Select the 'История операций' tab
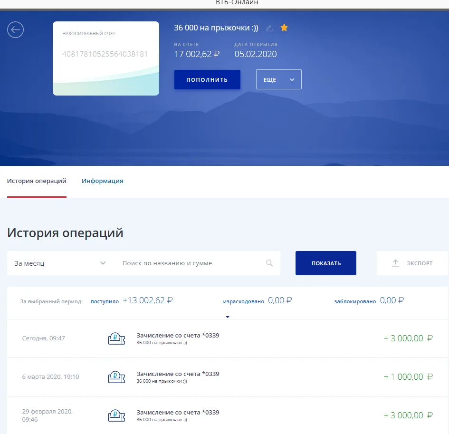The width and height of the screenshot is (449, 434). [37, 181]
